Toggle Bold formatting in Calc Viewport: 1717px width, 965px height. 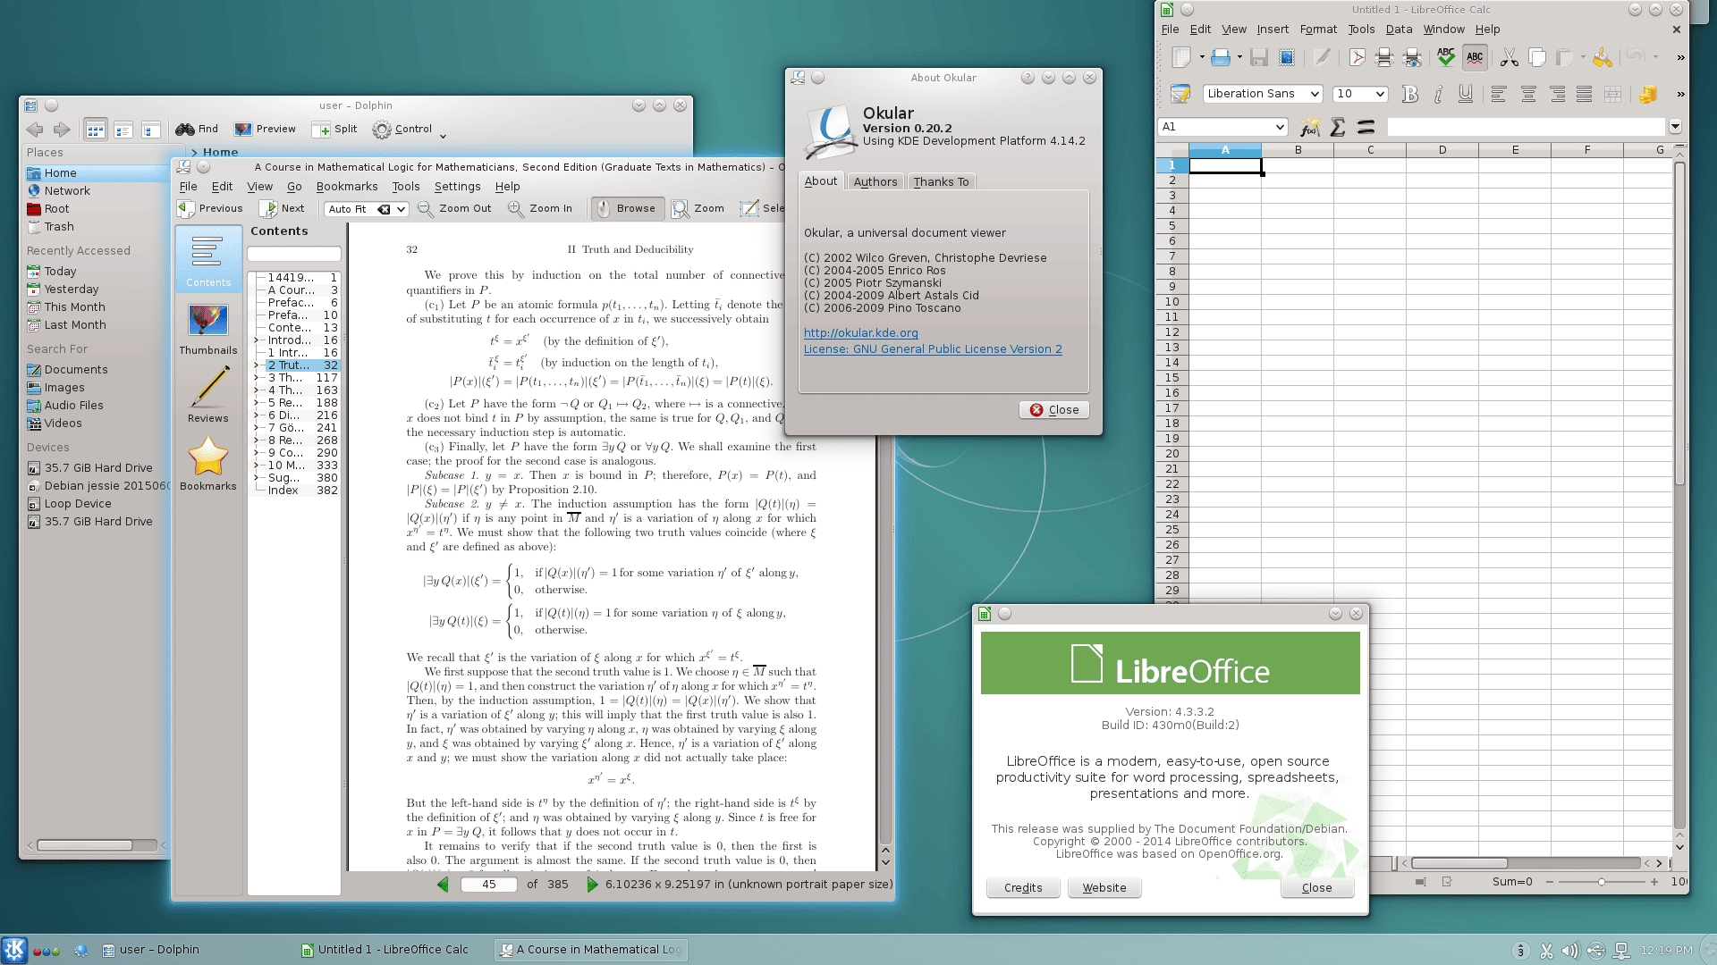point(1410,94)
